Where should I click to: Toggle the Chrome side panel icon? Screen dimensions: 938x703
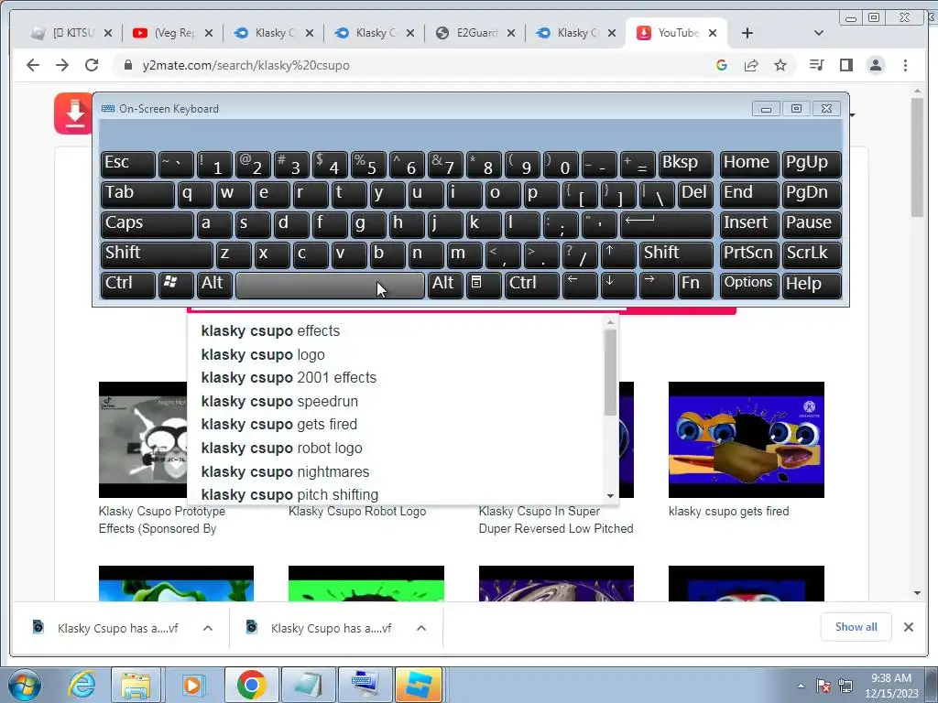(x=845, y=65)
